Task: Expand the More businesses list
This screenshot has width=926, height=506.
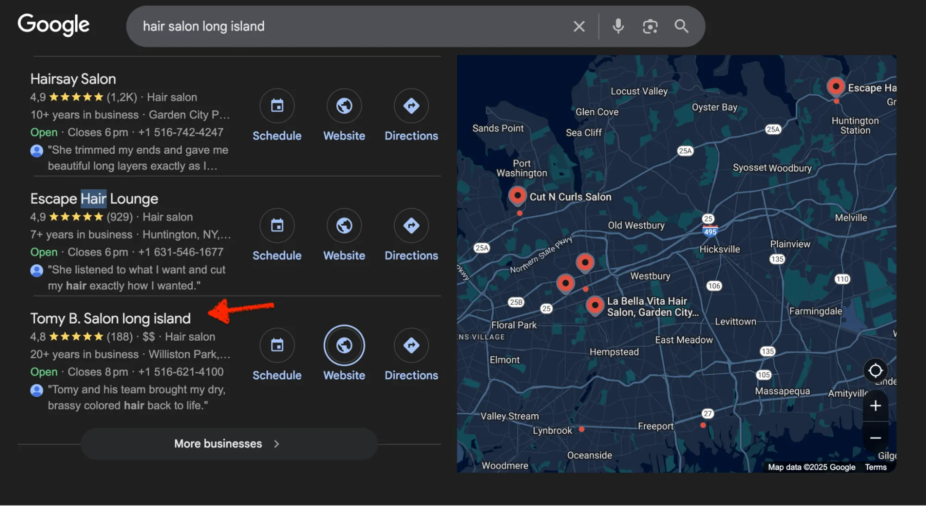Action: coord(228,444)
